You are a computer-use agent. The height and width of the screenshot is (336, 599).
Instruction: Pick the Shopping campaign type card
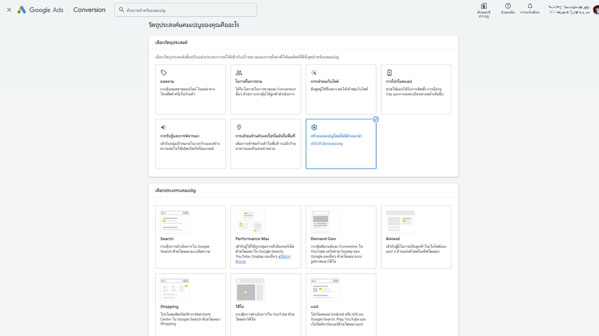click(190, 302)
